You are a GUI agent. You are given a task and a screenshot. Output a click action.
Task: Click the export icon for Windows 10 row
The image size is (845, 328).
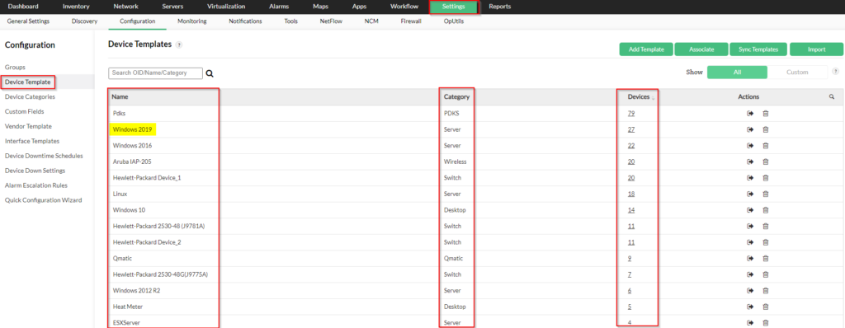749,210
